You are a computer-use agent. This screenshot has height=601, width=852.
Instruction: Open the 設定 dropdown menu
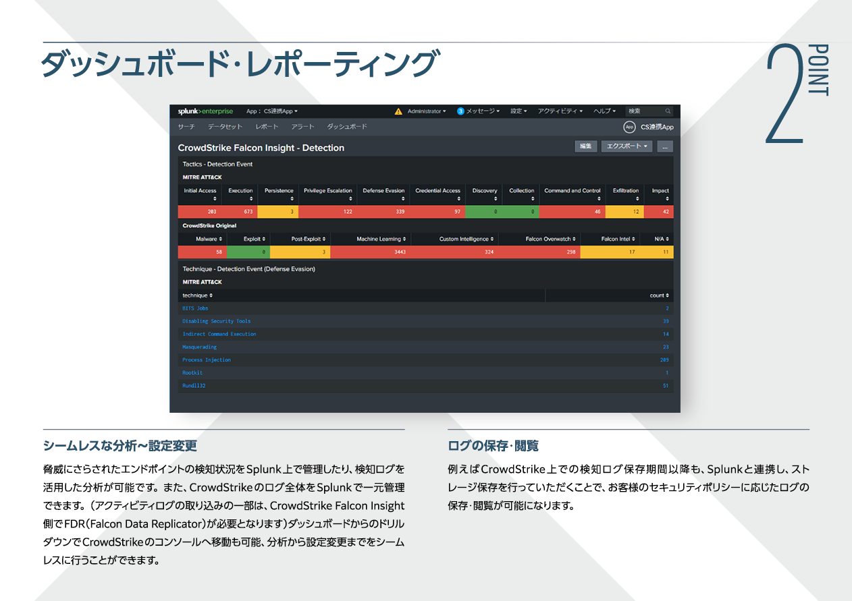(518, 111)
